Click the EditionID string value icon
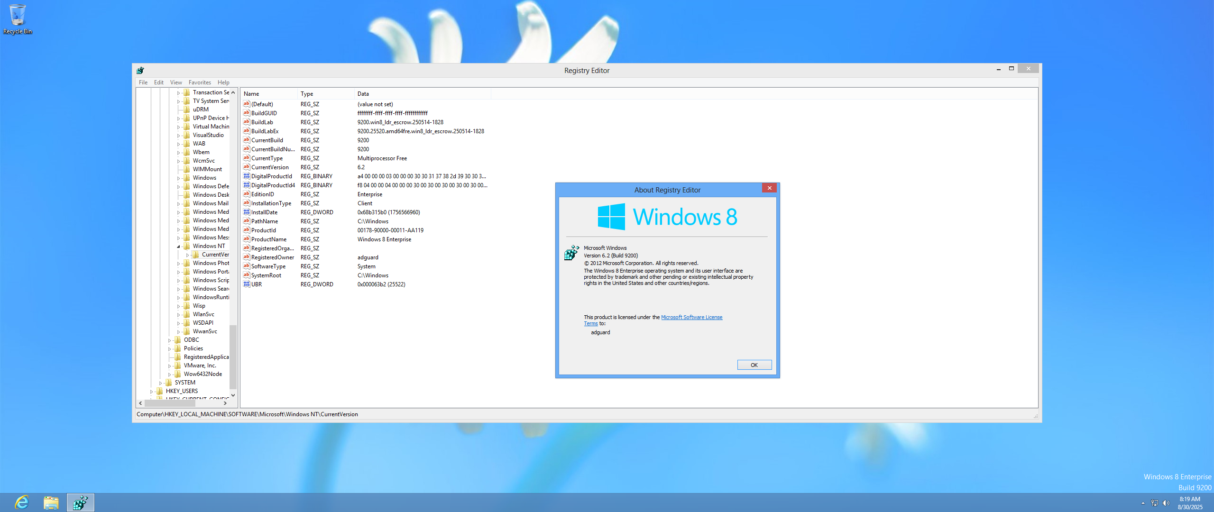This screenshot has width=1214, height=512. point(247,194)
